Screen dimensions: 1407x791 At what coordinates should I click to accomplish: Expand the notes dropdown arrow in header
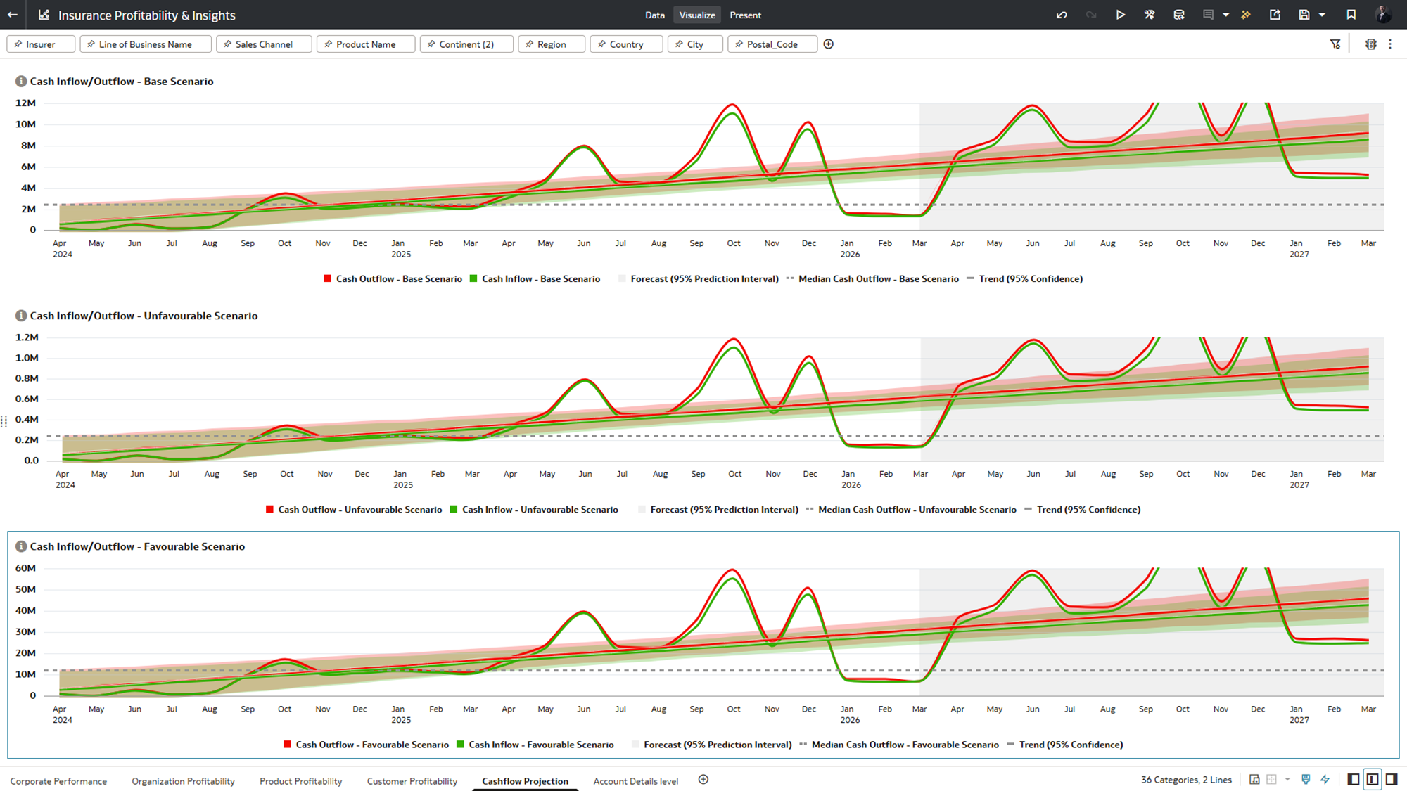coord(1225,15)
